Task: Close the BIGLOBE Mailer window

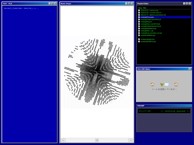Action: click(190, 69)
